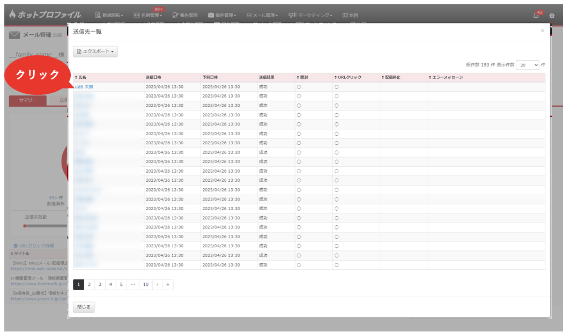This screenshot has width=563, height=332.
Task: Go to page 3 of results
Action: point(100,284)
